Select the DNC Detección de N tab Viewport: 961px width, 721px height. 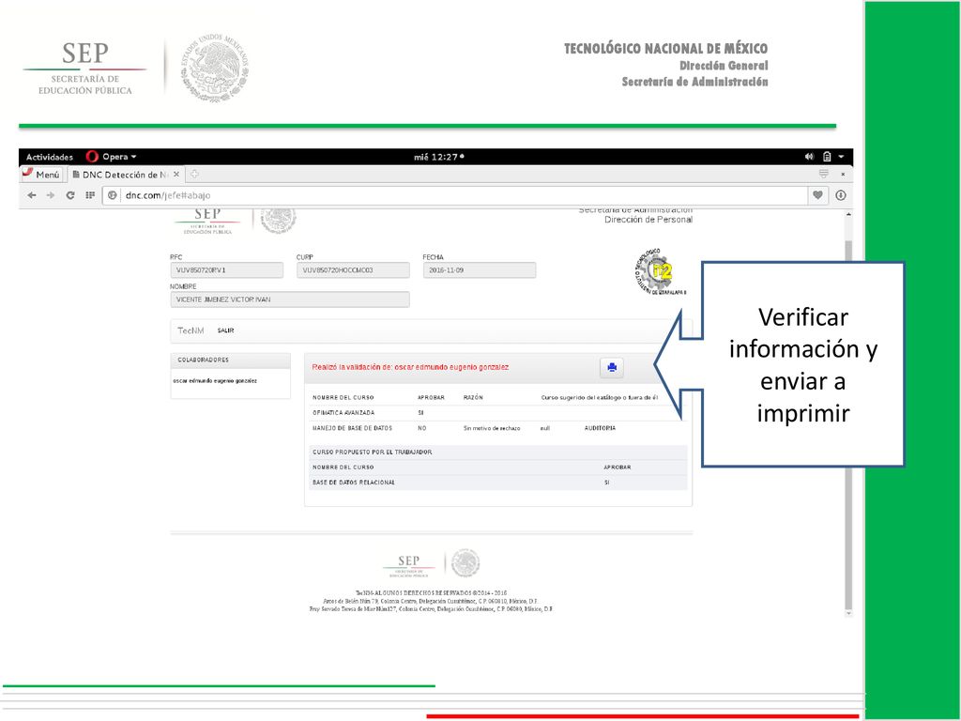(x=126, y=174)
